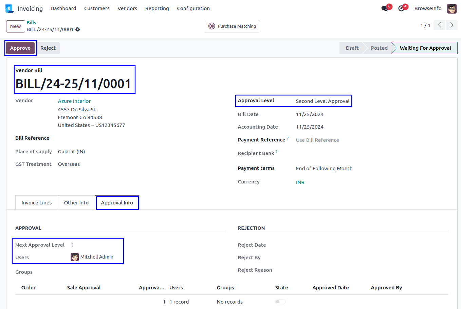The image size is (461, 309).
Task: Click the Purchase Matching button
Action: 232,26
